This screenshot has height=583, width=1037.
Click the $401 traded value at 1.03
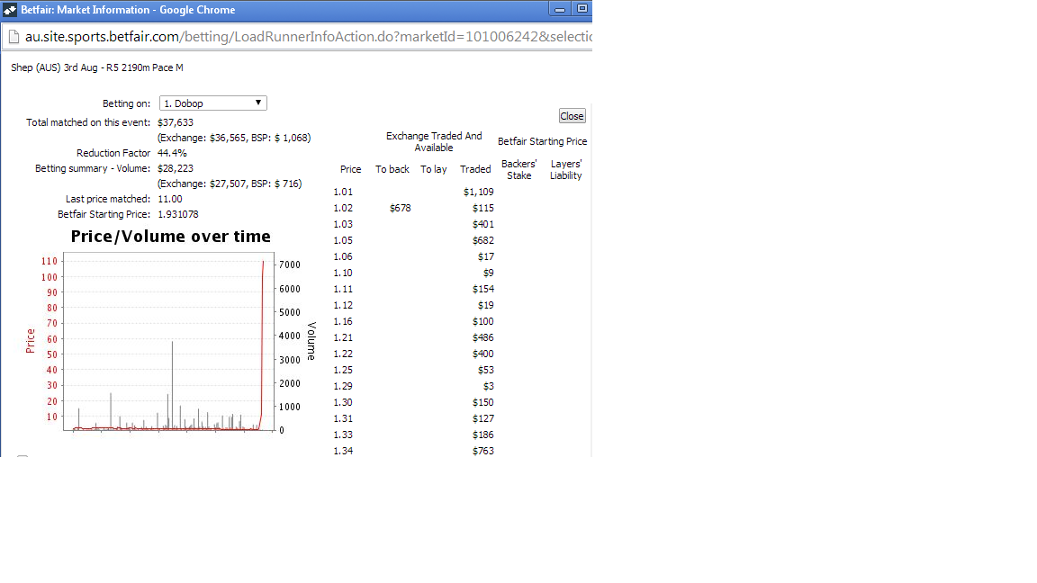coord(482,224)
